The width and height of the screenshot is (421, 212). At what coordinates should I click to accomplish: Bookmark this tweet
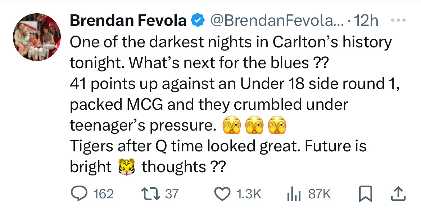[x=366, y=194]
